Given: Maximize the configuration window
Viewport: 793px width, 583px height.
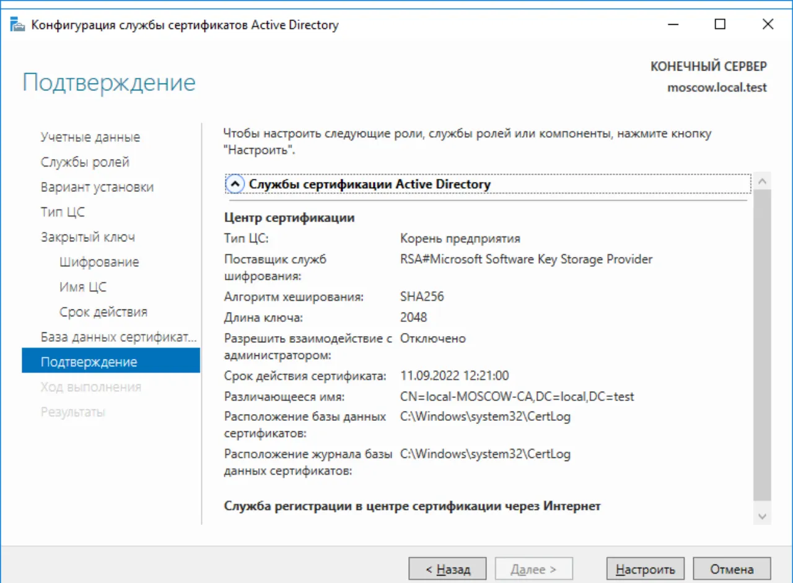Looking at the screenshot, I should click(720, 25).
